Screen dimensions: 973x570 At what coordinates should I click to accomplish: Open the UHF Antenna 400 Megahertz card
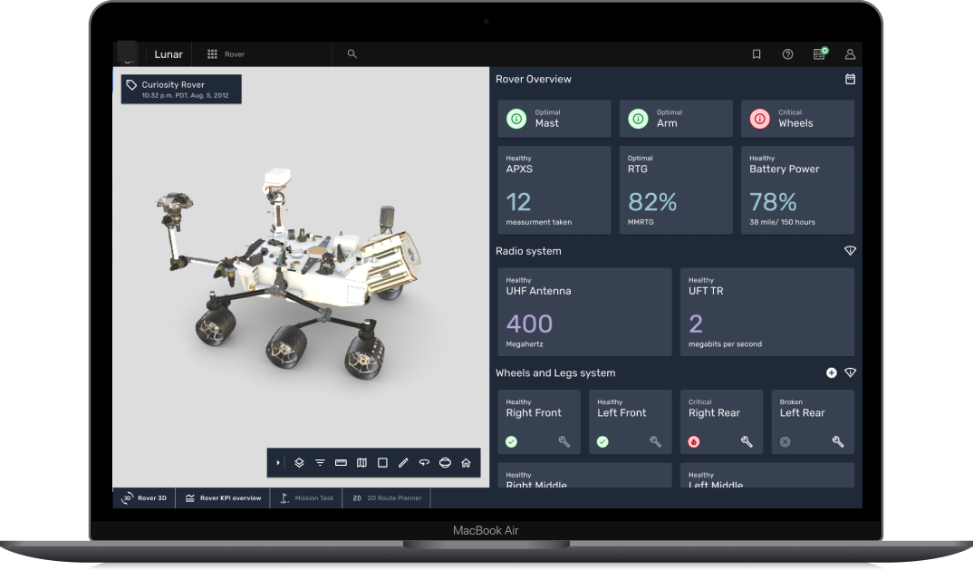[x=584, y=312]
